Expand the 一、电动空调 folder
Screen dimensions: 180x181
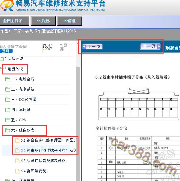[x=23, y=79]
